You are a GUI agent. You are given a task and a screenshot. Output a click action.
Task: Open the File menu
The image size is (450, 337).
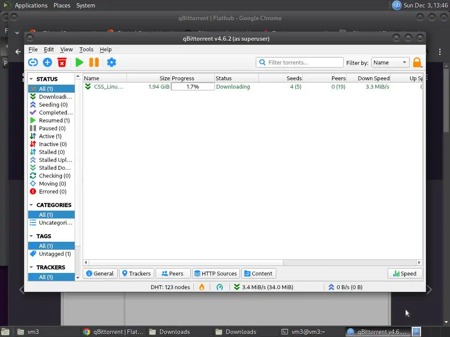coord(33,49)
